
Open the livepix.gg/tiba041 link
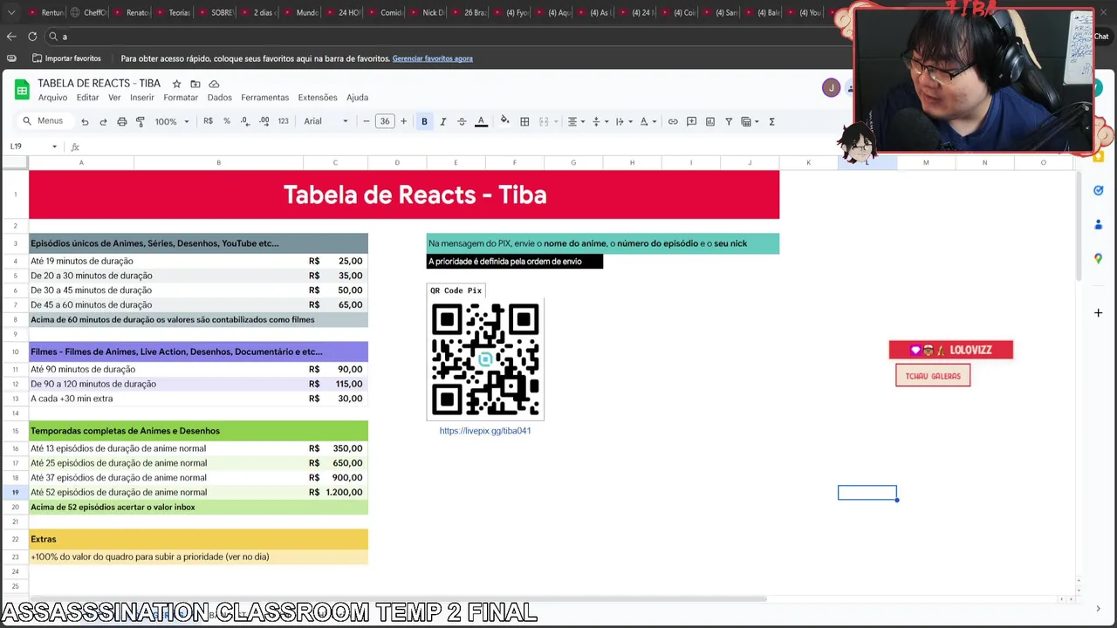(x=485, y=431)
